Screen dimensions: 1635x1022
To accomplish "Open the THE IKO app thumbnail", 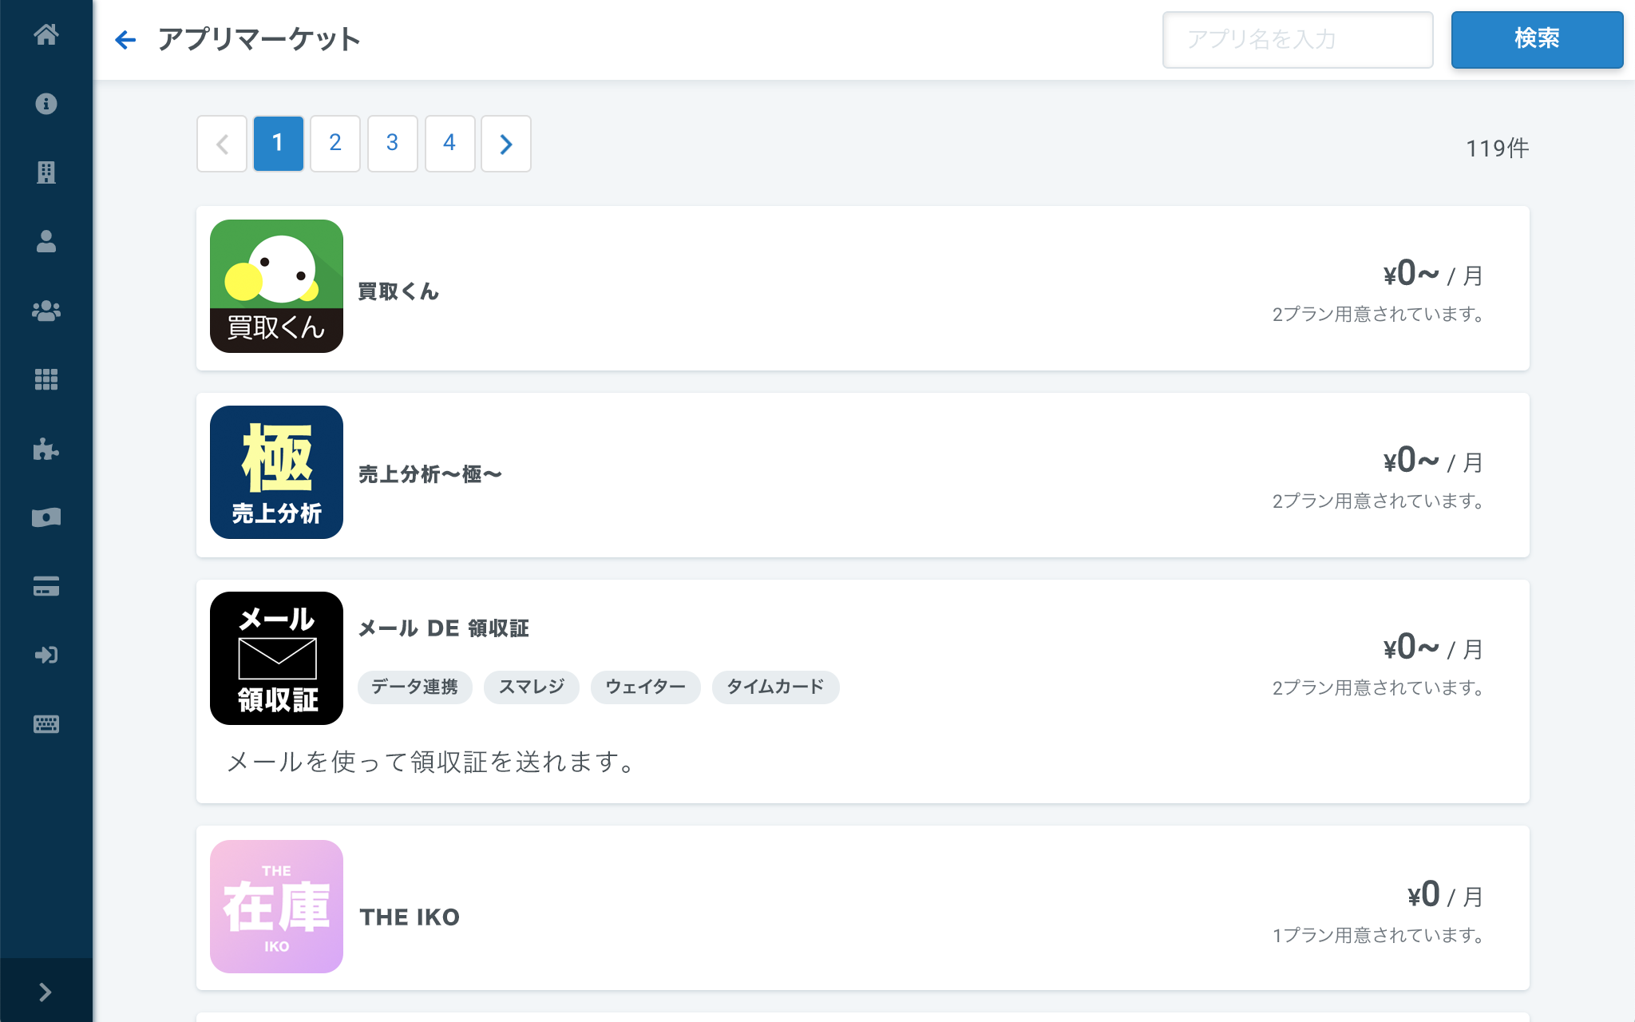I will [277, 906].
